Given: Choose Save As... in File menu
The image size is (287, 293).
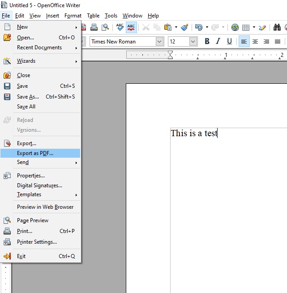Looking at the screenshot, I should [x=40, y=97].
